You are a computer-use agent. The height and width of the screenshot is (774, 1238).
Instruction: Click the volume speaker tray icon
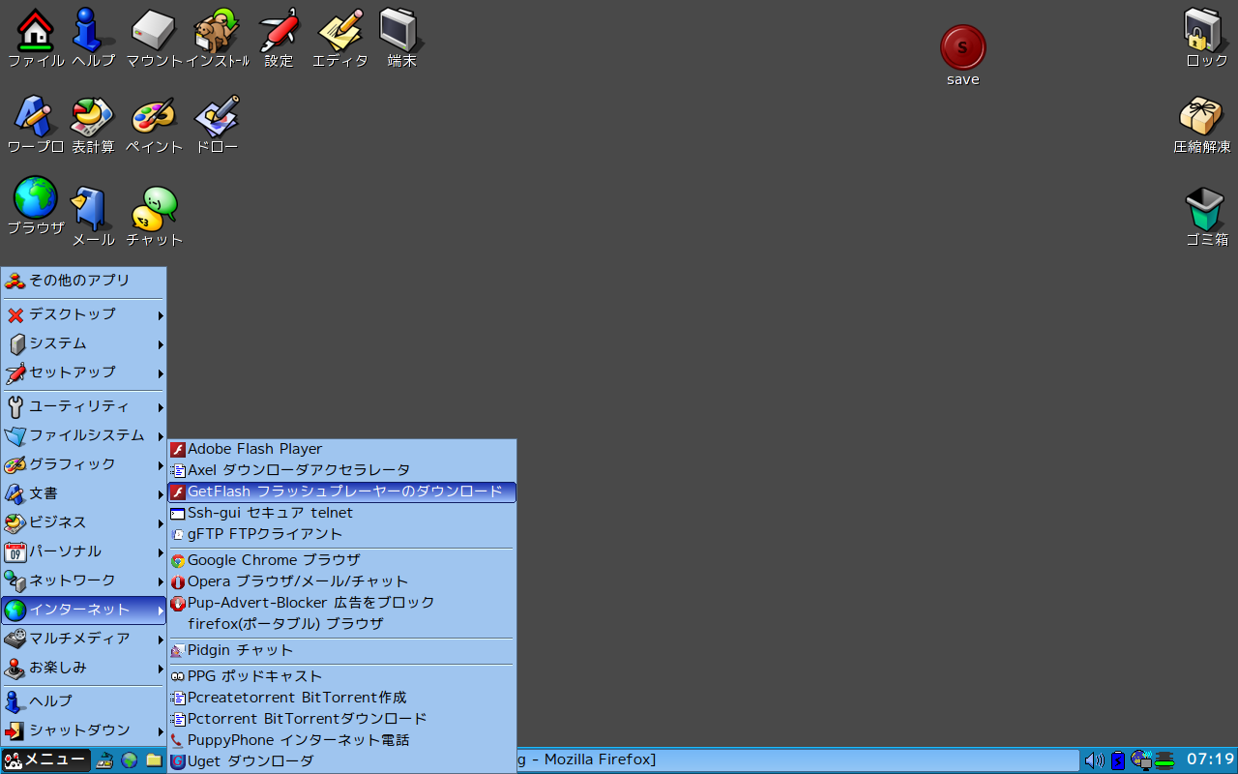coord(1094,760)
